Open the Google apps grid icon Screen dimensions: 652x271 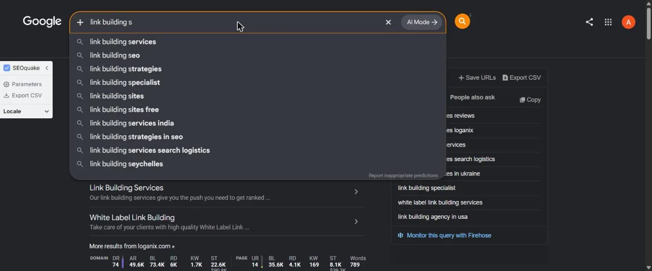pos(608,22)
